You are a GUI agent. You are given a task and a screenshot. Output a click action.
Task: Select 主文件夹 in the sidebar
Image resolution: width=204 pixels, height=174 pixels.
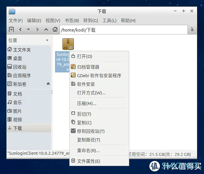29,50
